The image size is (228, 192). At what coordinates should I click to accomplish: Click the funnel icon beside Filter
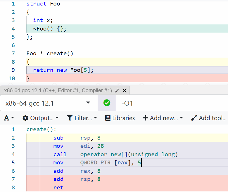tap(70, 118)
